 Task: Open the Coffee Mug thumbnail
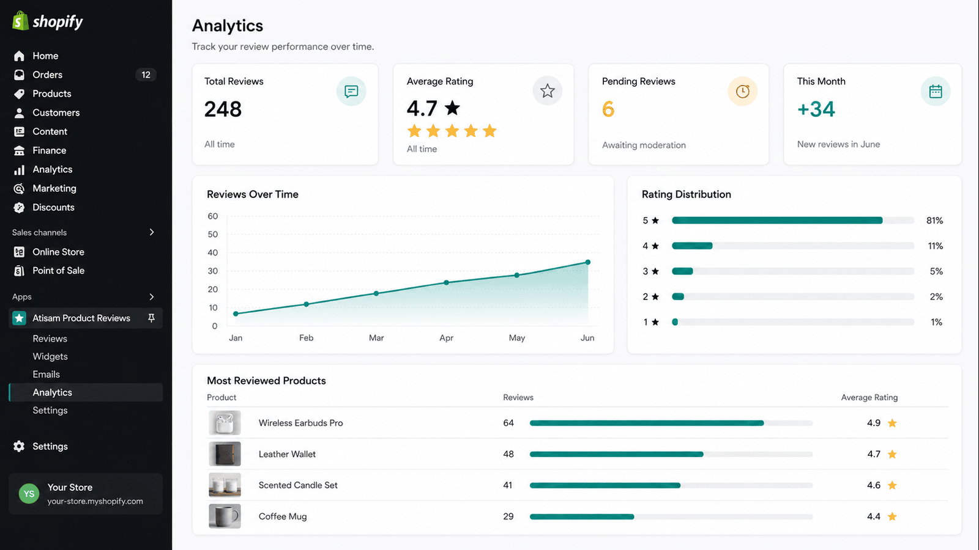tap(225, 516)
